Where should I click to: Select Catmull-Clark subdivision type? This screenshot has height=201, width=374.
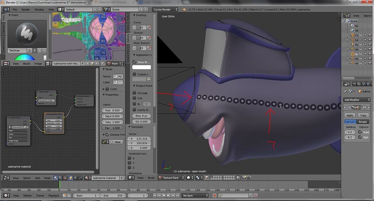pos(350,122)
